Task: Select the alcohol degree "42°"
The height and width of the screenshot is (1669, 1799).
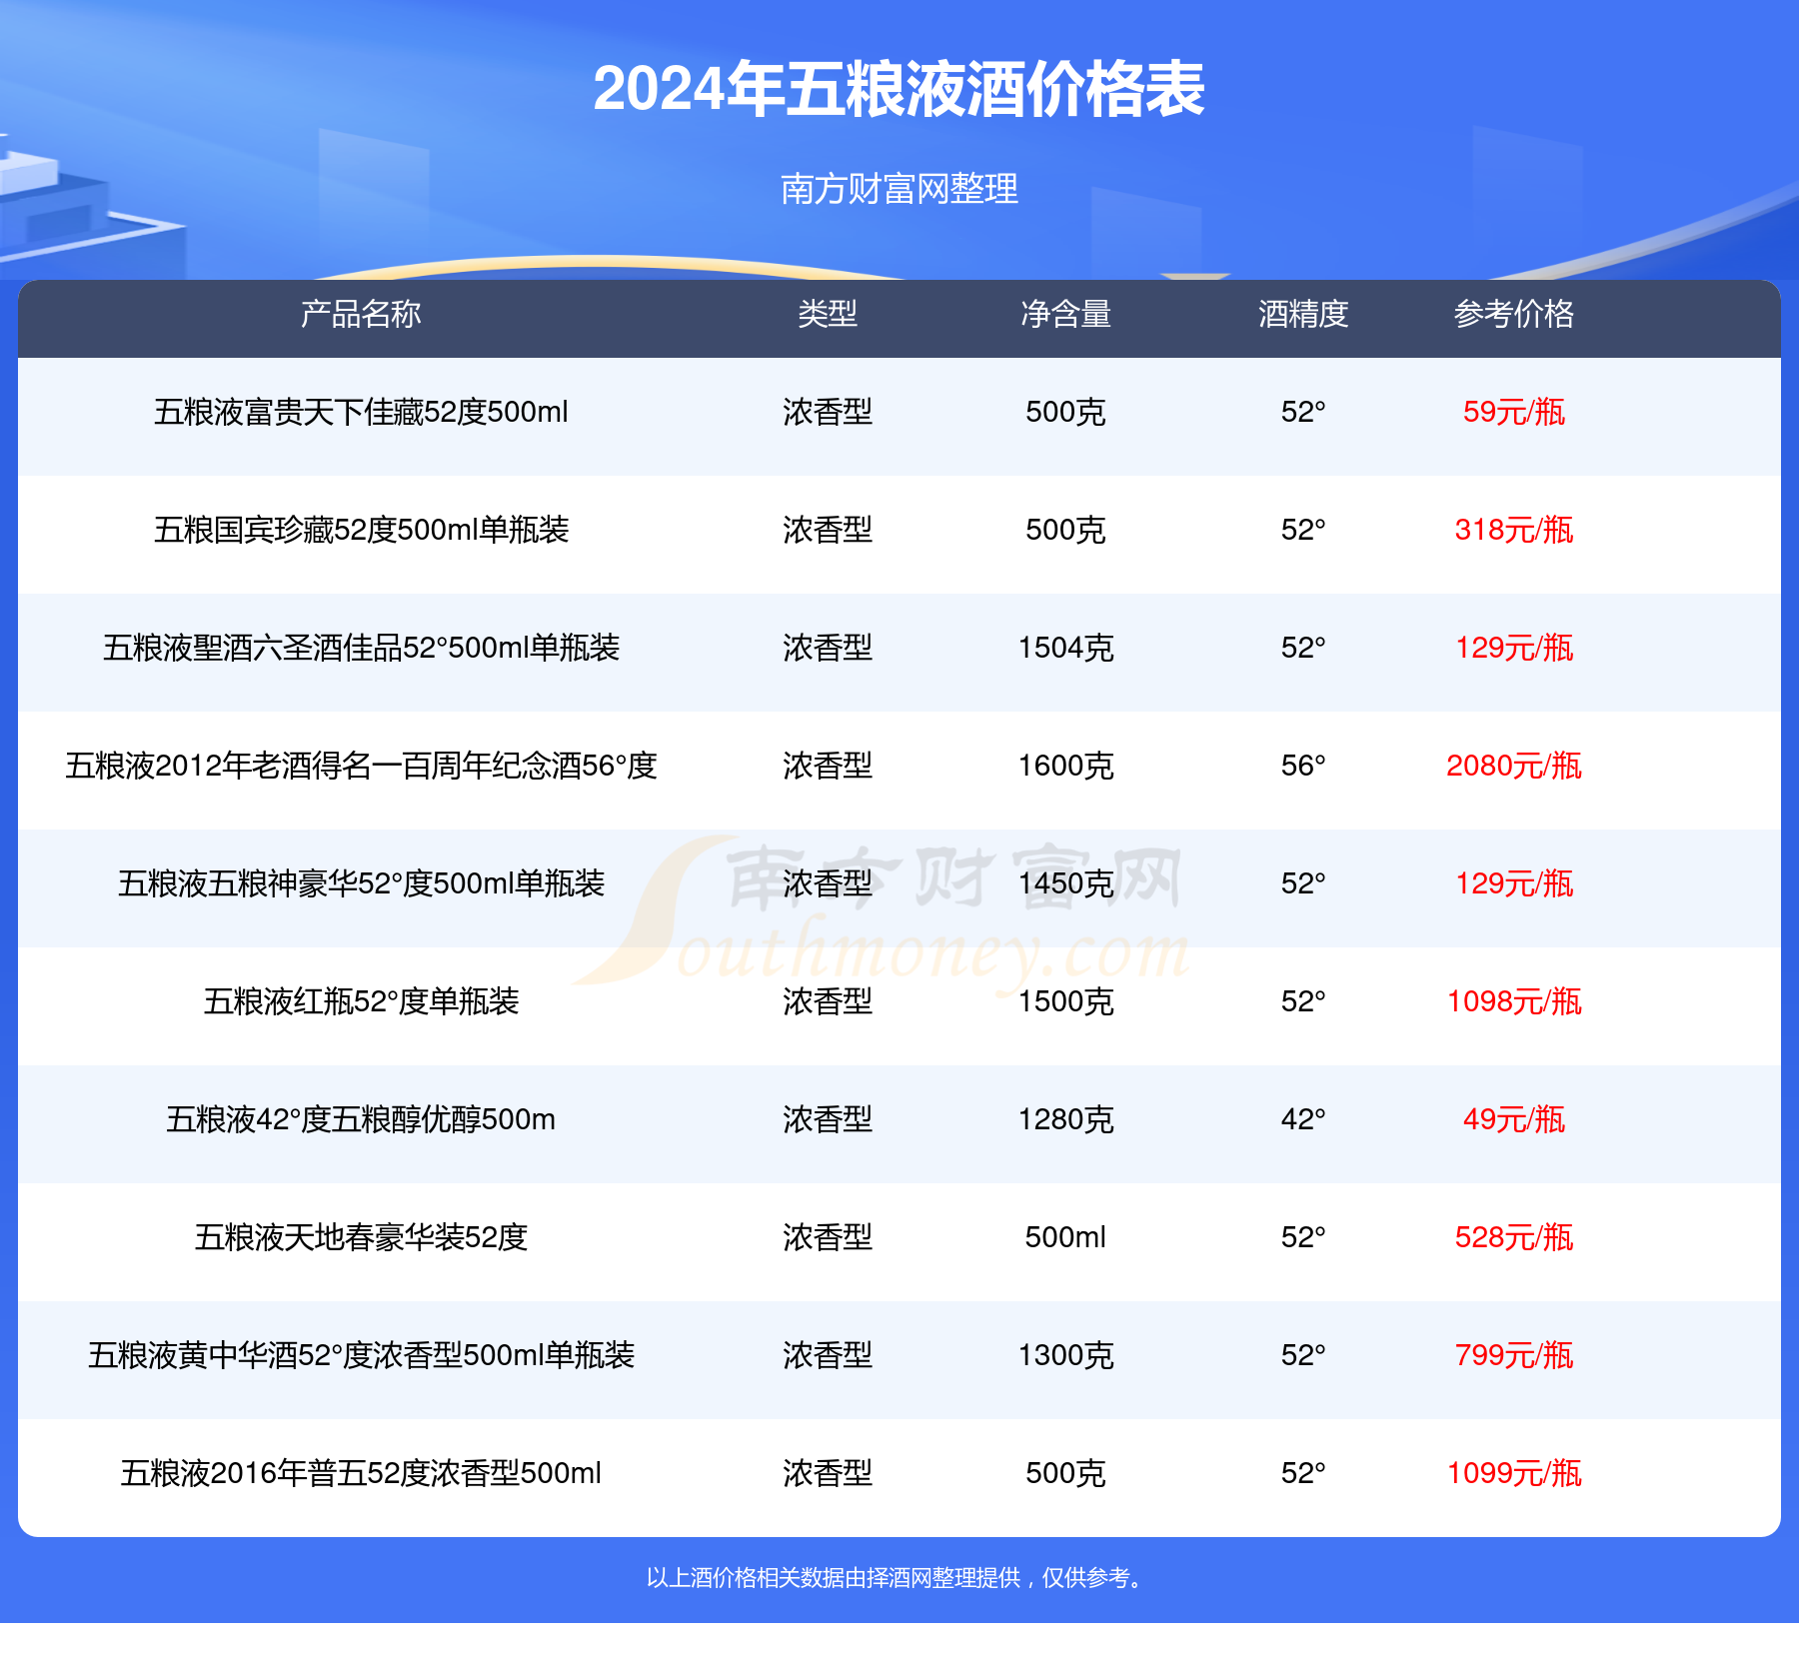Action: pyautogui.click(x=1303, y=1119)
